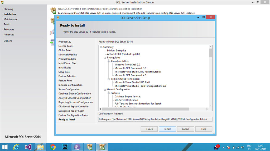Cancel the SQL Server setup

coord(185,129)
